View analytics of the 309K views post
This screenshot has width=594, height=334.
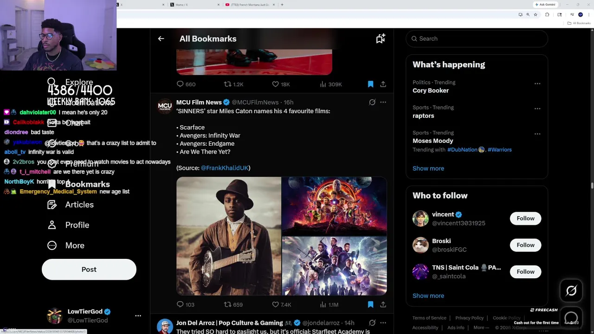pos(330,84)
